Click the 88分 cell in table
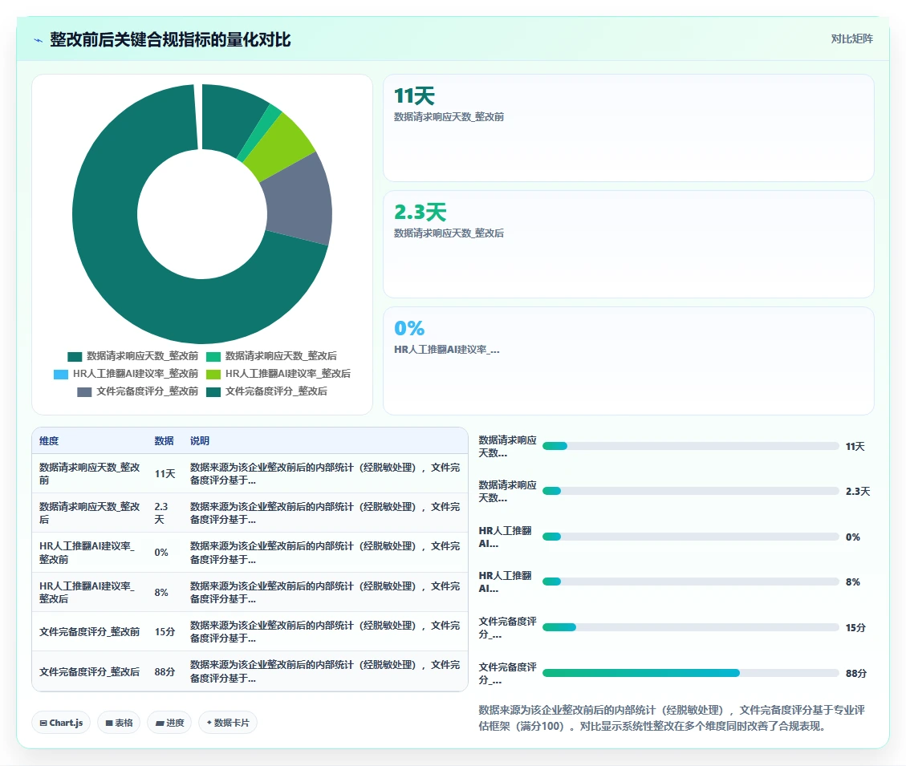 click(x=165, y=672)
